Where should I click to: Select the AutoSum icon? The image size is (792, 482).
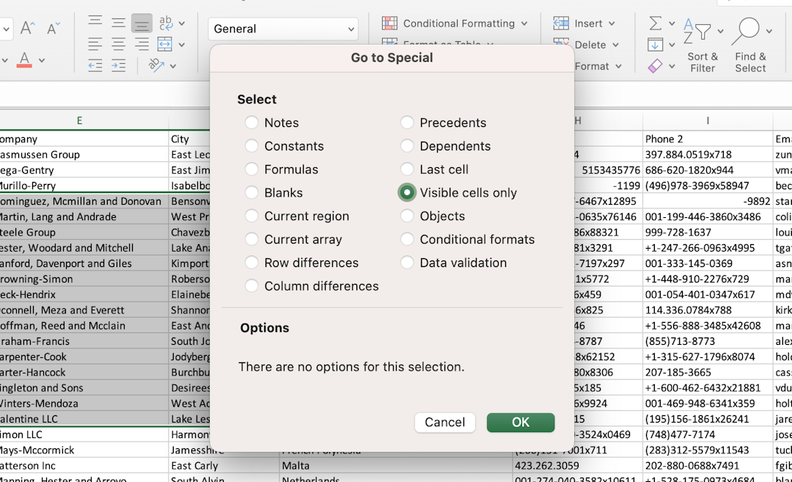point(656,22)
